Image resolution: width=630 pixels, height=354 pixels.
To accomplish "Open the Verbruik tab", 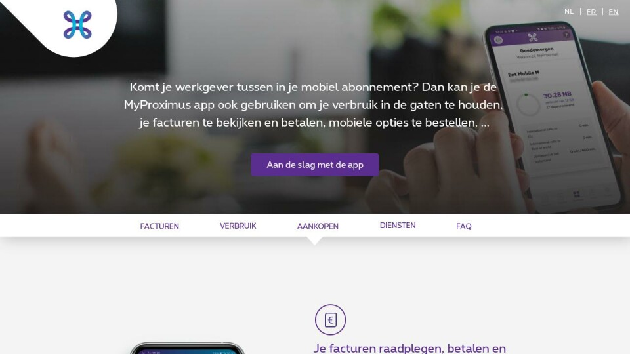I will [238, 226].
